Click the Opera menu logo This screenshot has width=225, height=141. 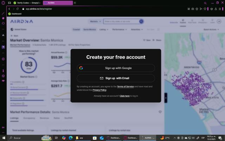pos(3,3)
